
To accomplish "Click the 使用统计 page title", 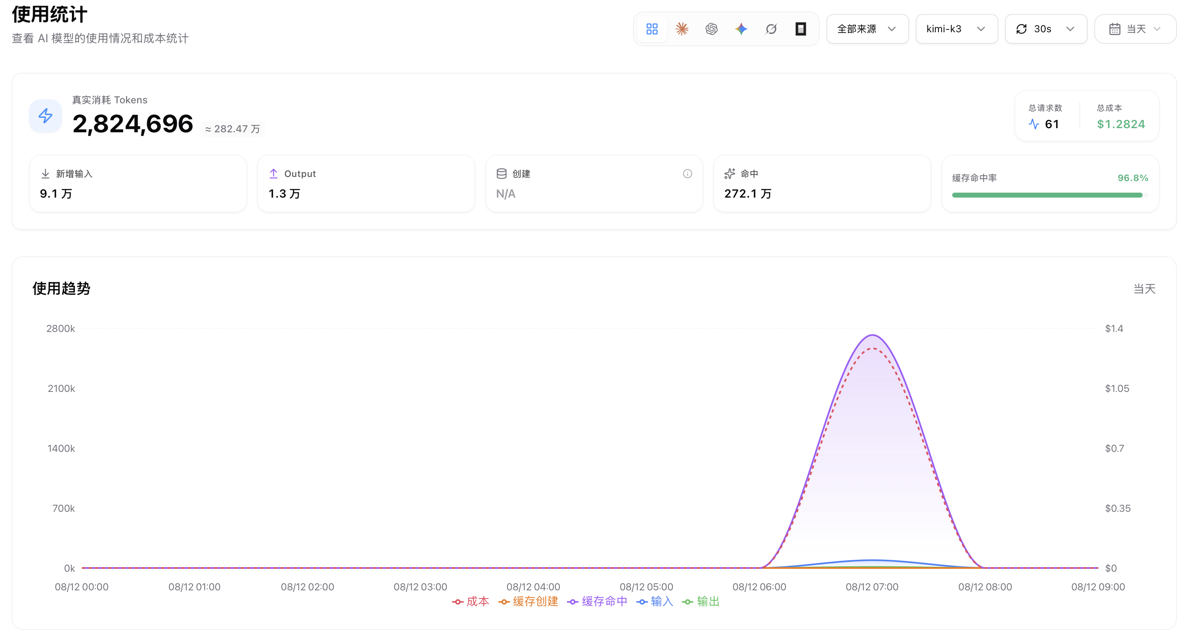I will point(49,14).
